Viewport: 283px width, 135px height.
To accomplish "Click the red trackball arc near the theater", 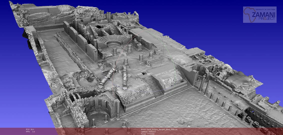I will (129, 42).
